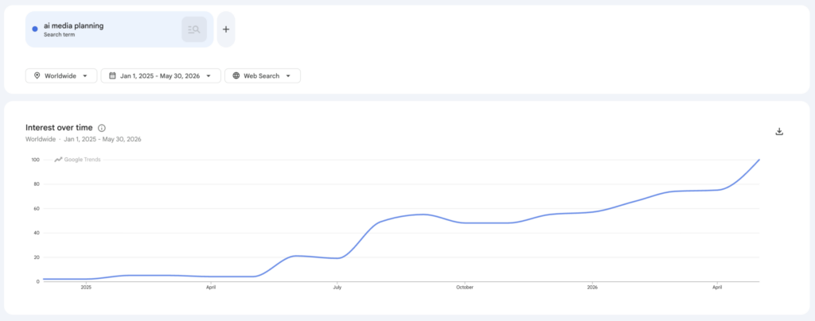Click the Interest over time info icon
The width and height of the screenshot is (815, 321).
pos(102,128)
